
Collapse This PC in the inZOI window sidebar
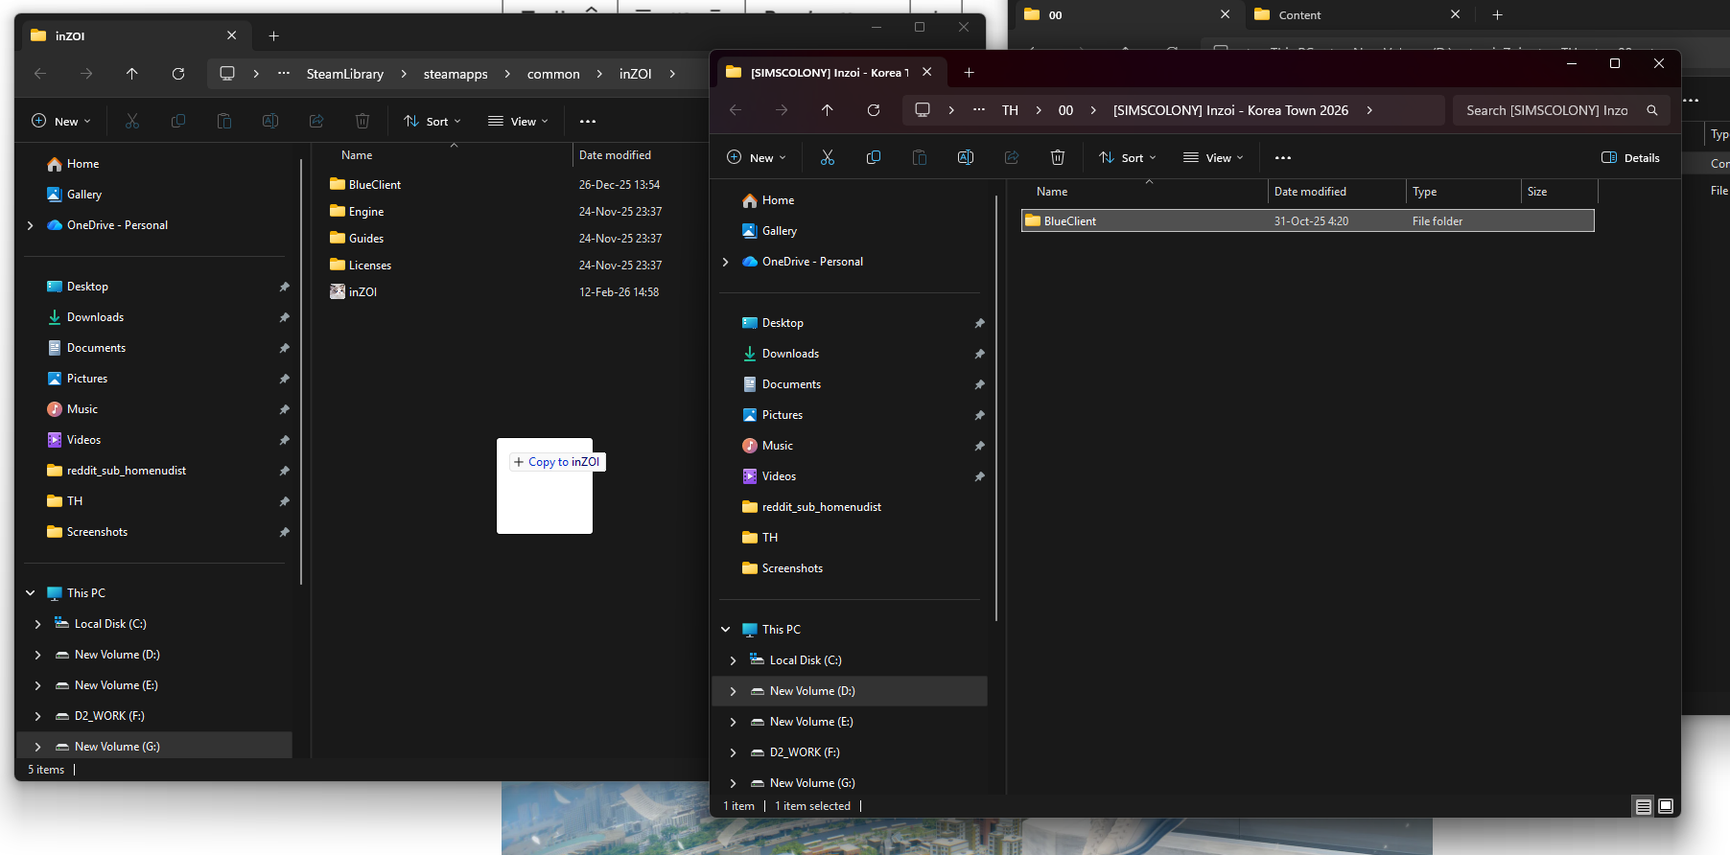[x=31, y=593]
